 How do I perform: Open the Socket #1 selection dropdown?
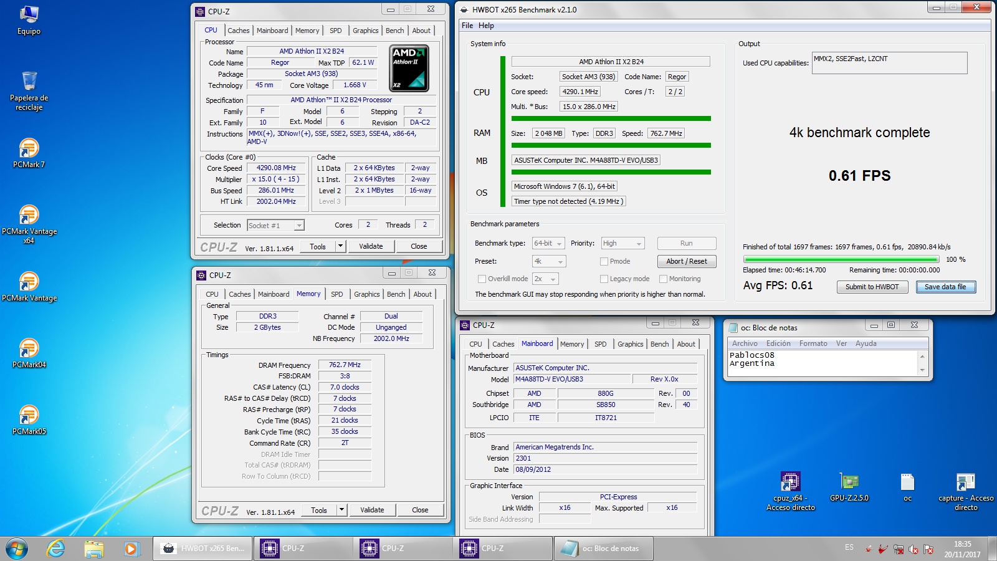click(x=275, y=226)
